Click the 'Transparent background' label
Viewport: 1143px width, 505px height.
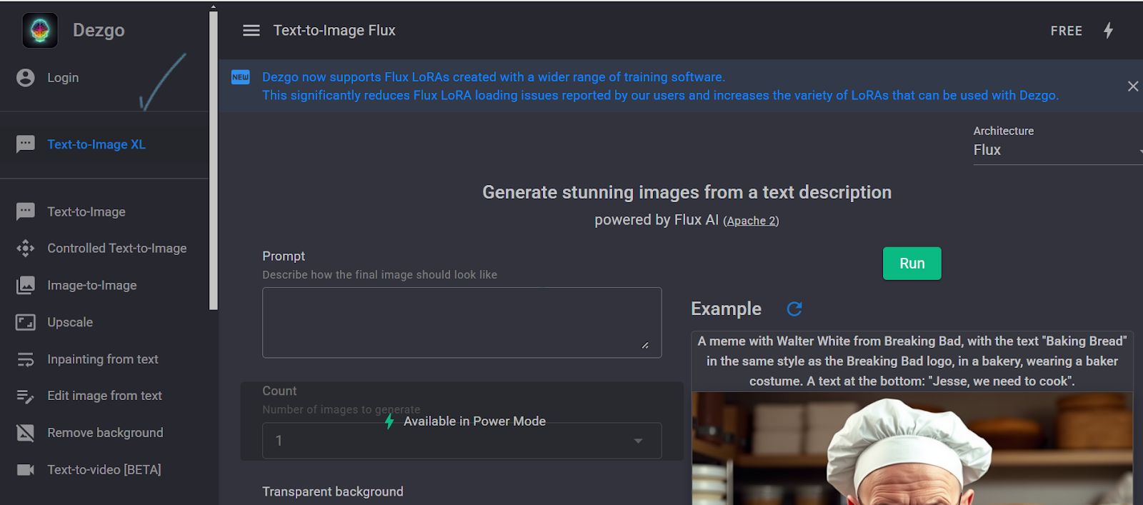(333, 491)
